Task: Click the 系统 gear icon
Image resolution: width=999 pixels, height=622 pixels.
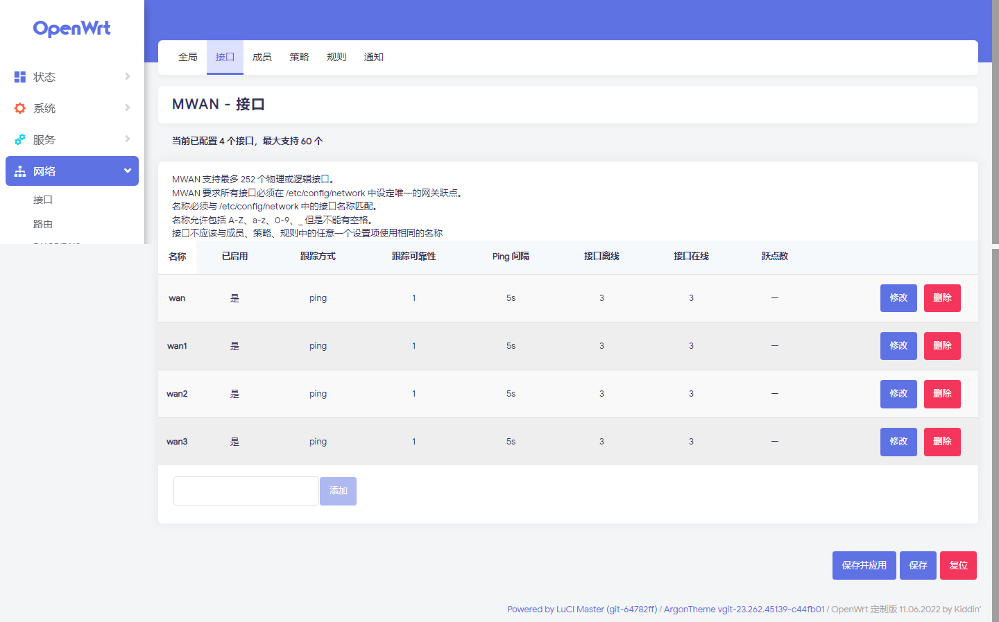Action: coord(20,108)
